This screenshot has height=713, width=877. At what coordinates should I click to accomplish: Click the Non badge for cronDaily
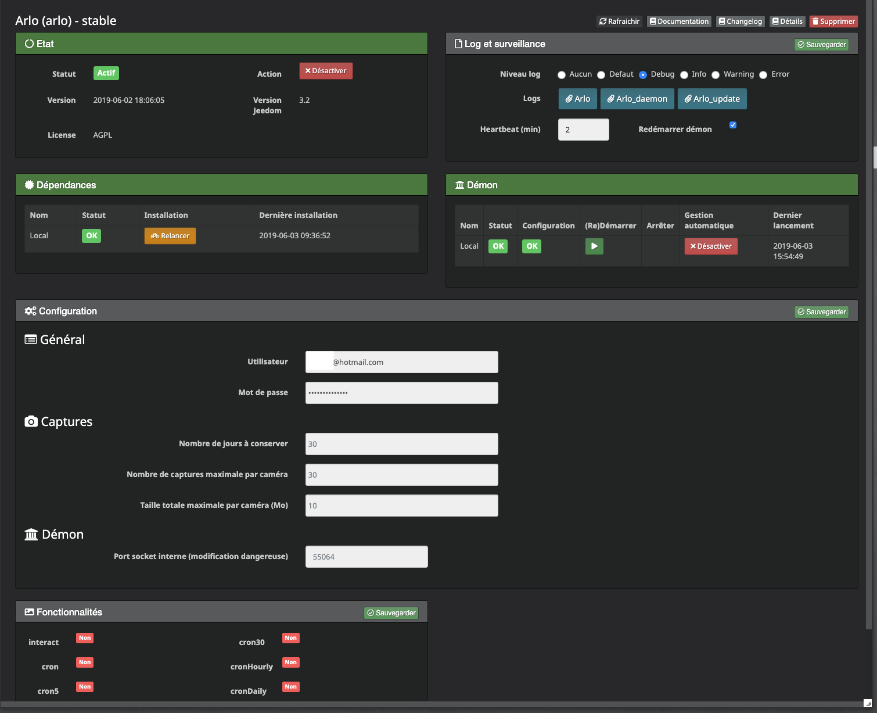[x=290, y=687]
